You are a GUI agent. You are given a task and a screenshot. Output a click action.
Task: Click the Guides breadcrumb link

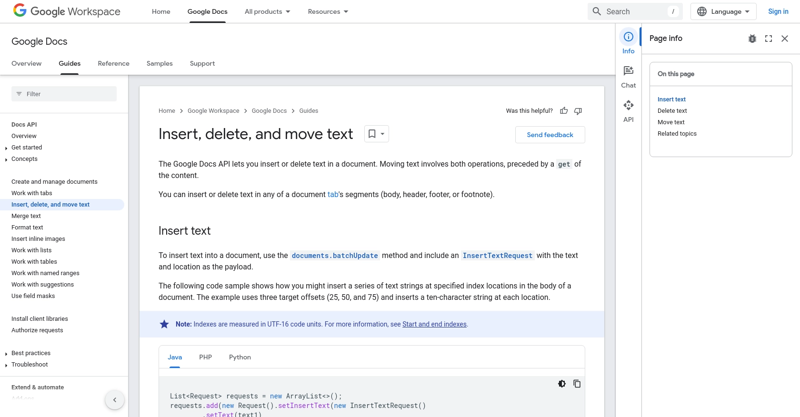pos(309,111)
